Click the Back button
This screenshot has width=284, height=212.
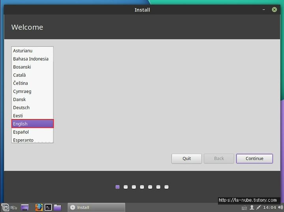point(219,159)
